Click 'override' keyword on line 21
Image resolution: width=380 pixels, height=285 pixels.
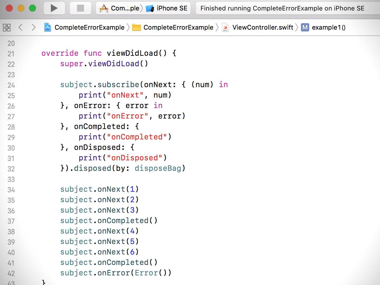click(x=60, y=53)
